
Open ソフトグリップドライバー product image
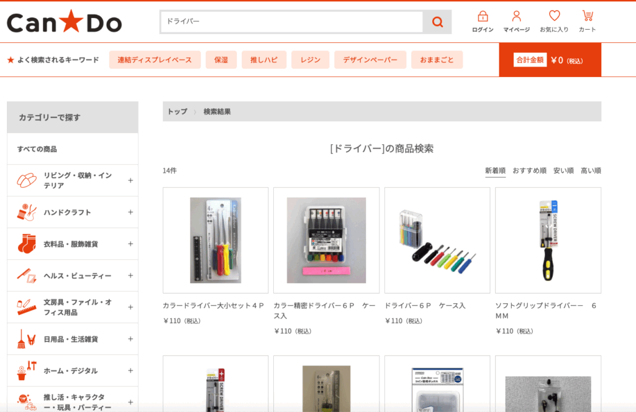pyautogui.click(x=548, y=240)
